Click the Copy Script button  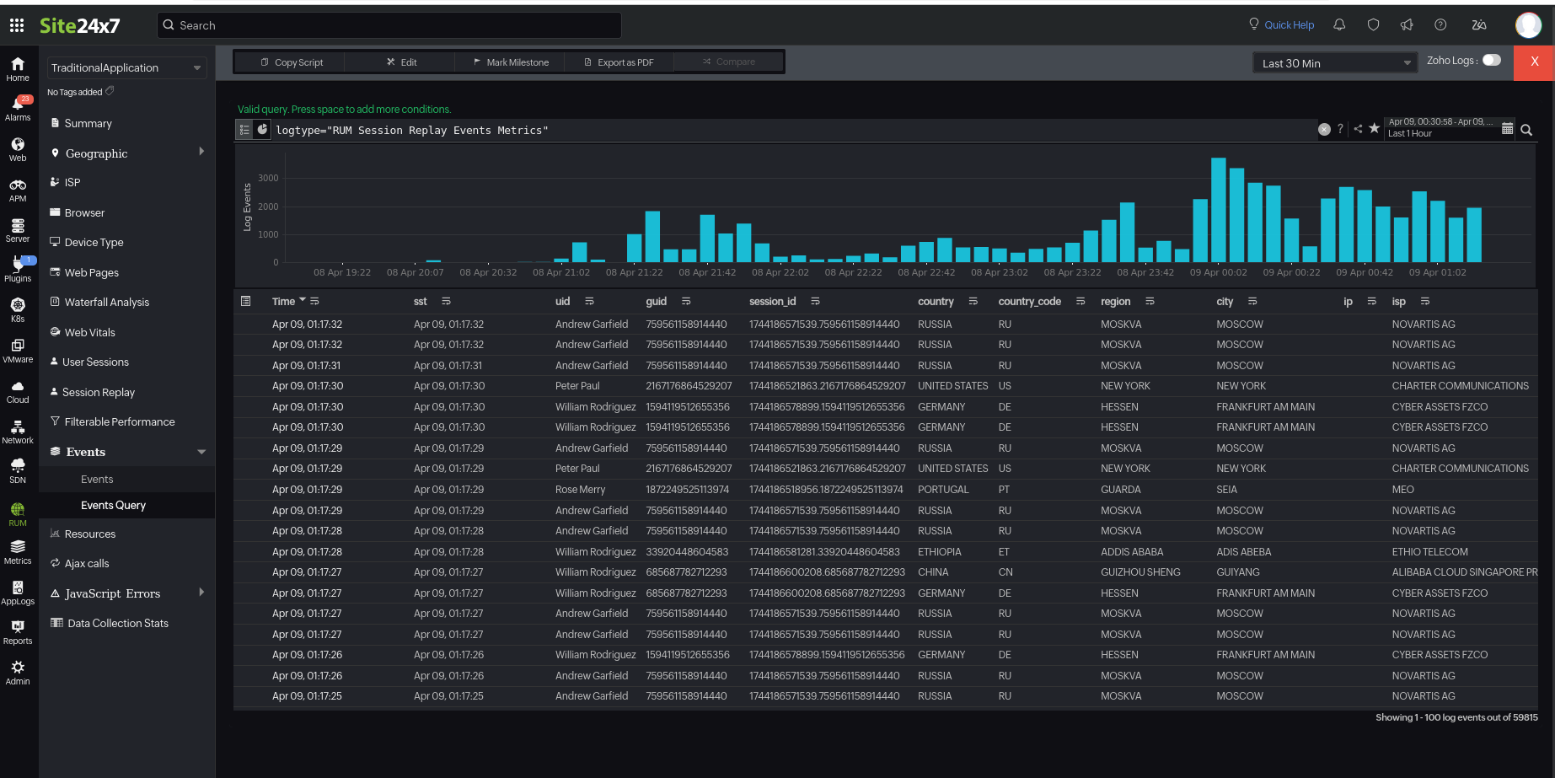click(292, 62)
